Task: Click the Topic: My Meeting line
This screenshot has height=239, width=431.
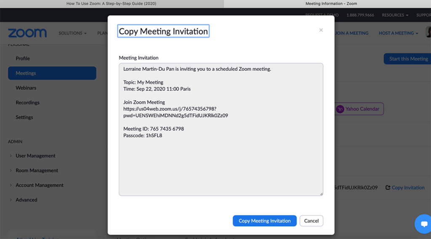Action: click(143, 82)
